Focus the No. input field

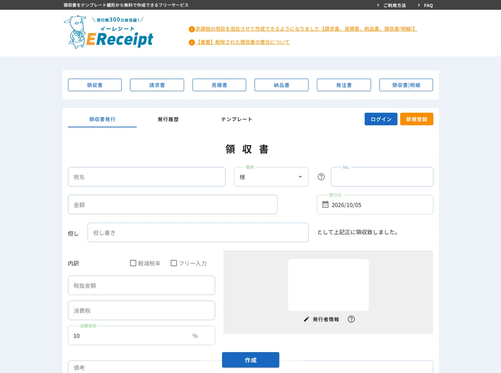pos(382,177)
